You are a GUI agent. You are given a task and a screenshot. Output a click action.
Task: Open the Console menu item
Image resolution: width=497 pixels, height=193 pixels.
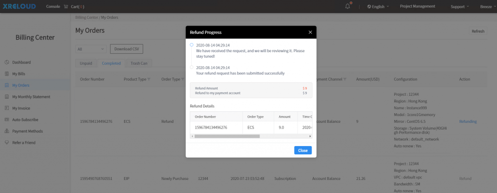coord(53,6)
